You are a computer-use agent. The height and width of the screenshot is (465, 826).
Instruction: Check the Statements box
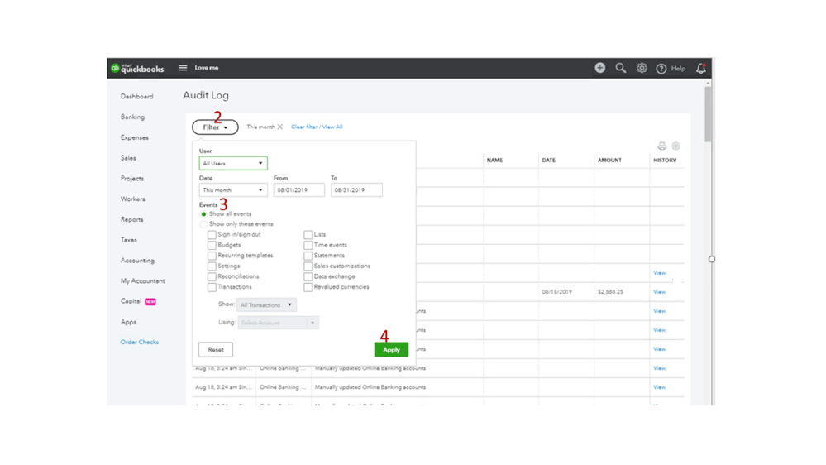[308, 256]
